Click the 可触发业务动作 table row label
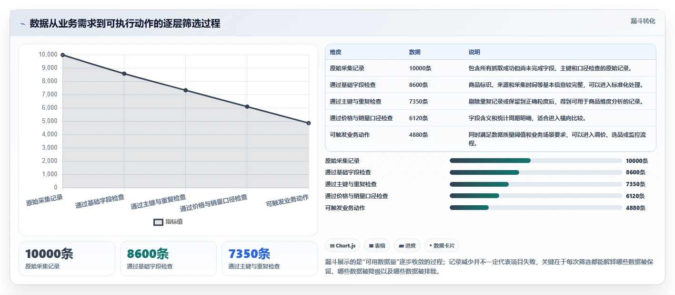 pos(350,135)
